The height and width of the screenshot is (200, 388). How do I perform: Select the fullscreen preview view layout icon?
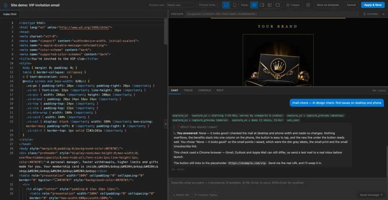278,5
